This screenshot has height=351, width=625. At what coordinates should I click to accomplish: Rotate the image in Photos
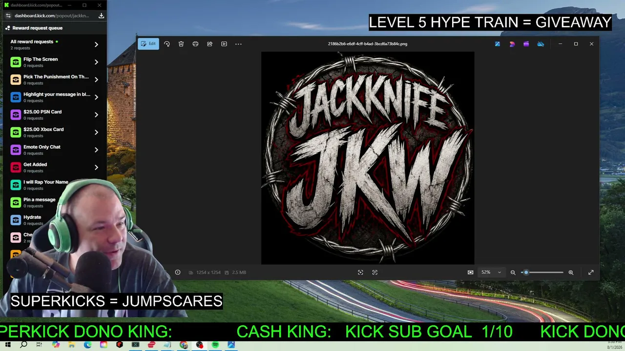167,44
